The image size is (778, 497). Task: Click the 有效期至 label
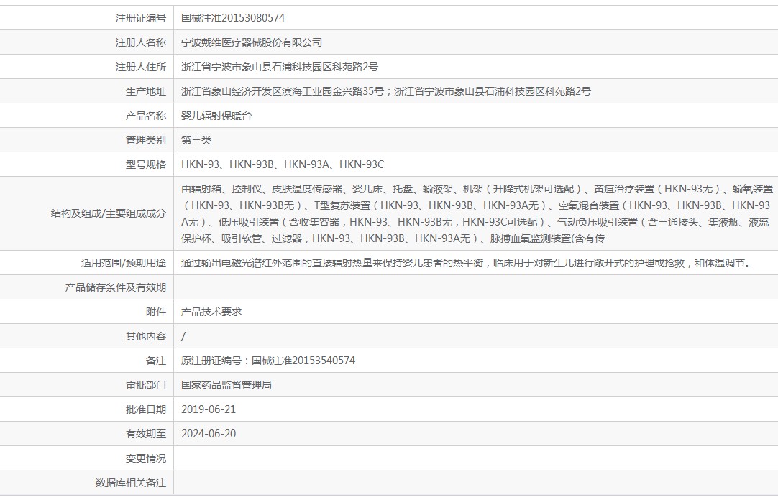click(x=145, y=434)
